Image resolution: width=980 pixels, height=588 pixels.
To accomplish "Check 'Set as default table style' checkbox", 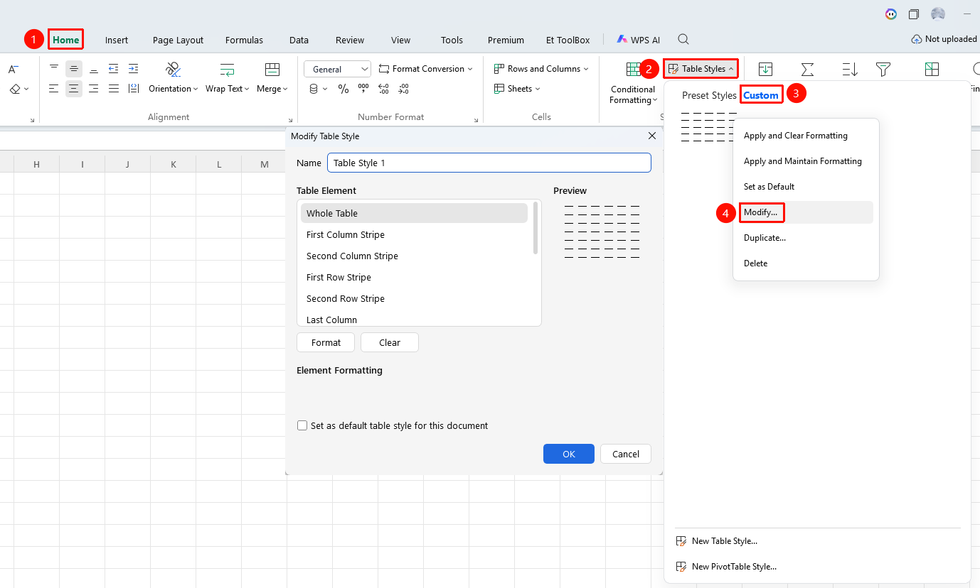I will point(302,425).
